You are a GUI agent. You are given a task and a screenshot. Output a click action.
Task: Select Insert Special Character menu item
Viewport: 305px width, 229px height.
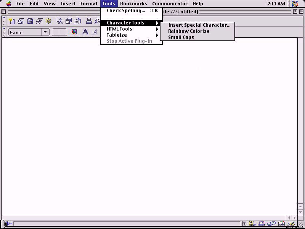coord(199,25)
